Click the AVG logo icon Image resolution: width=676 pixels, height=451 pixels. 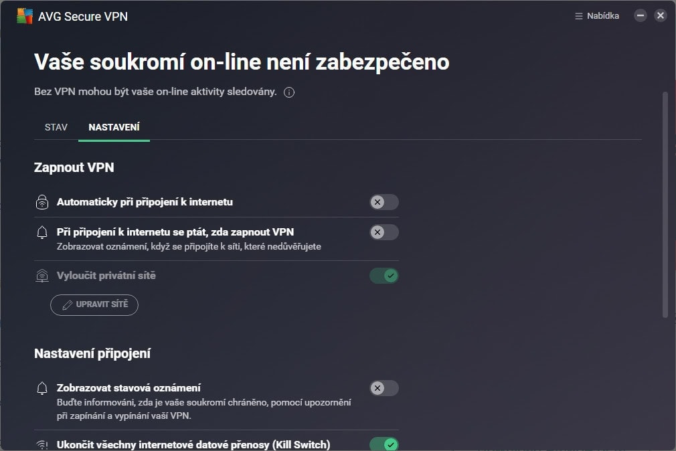point(25,16)
